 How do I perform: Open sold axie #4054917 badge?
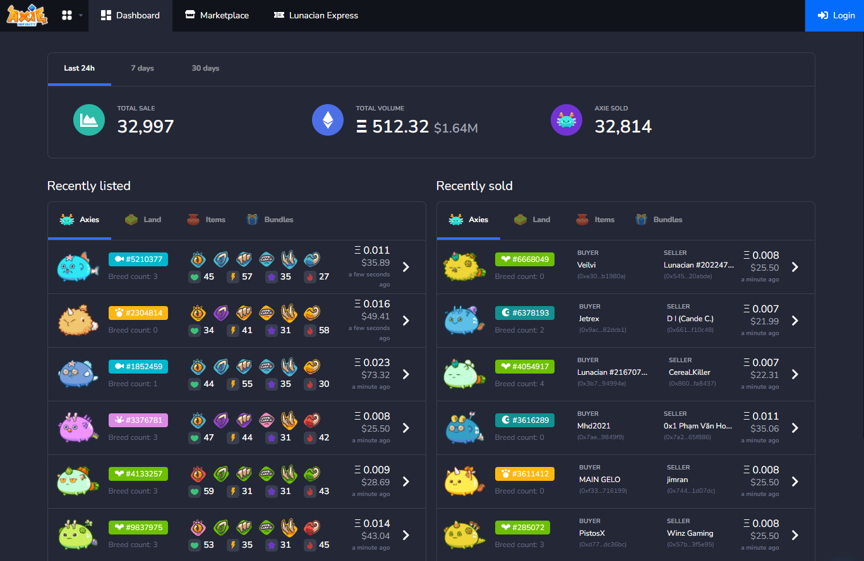point(525,367)
